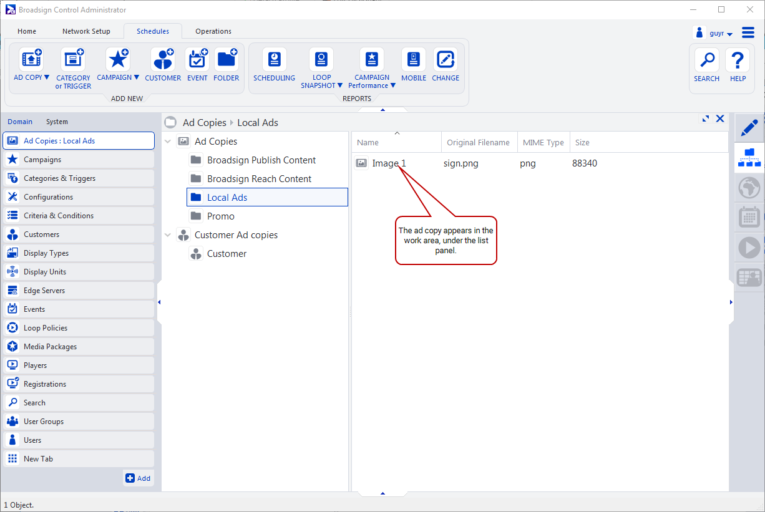Screen dimensions: 765x512
Task: Open Events in the sidebar
Action: coord(79,309)
